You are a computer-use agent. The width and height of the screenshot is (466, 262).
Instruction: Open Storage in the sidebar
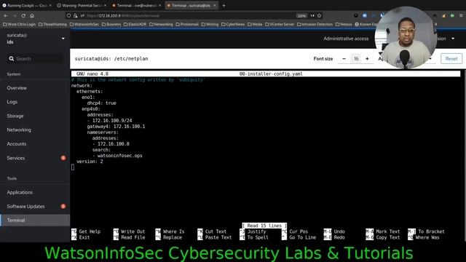(x=35, y=116)
